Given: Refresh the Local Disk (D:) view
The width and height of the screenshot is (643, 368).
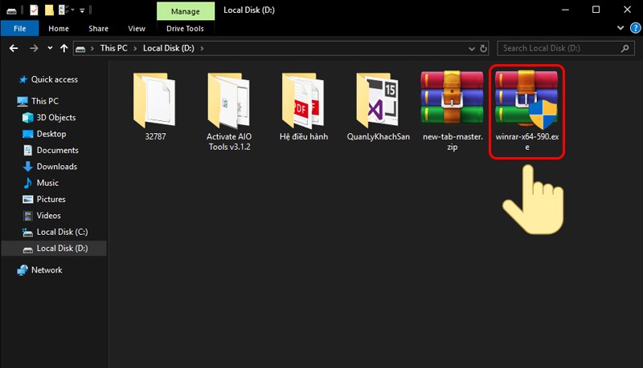Looking at the screenshot, I should (484, 48).
